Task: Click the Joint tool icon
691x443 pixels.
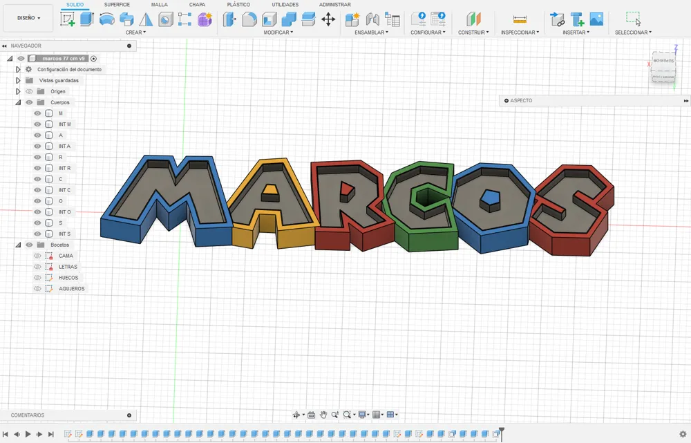Action: coord(372,19)
